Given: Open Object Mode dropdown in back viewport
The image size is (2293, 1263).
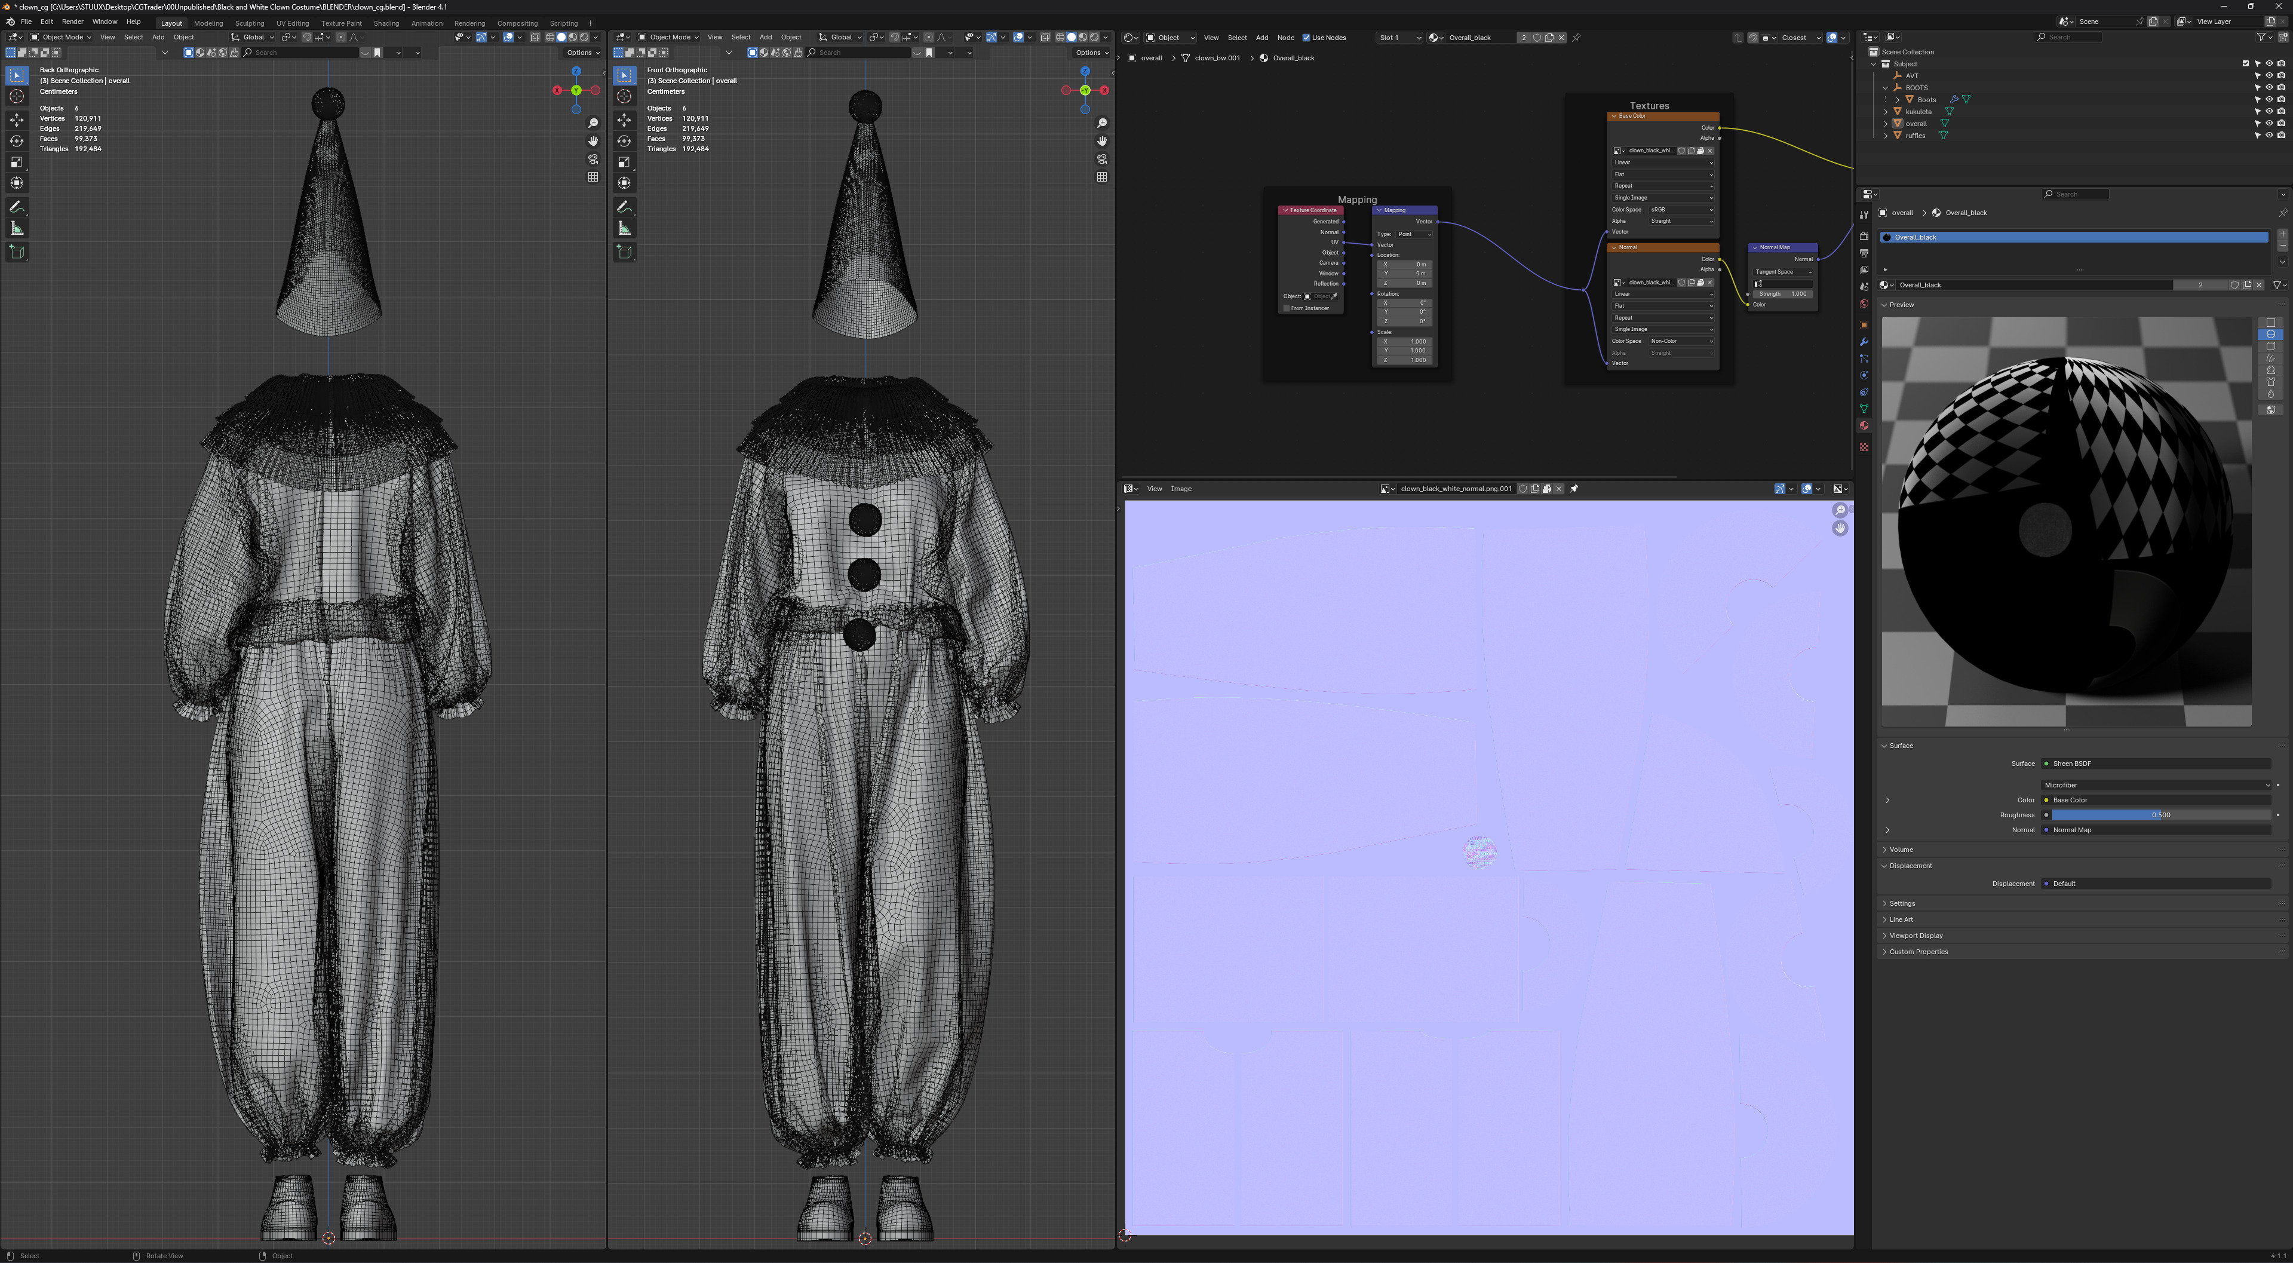Looking at the screenshot, I should point(62,38).
